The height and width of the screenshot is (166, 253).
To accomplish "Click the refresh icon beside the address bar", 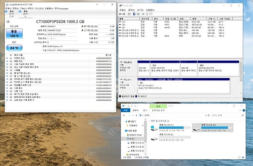I will pos(209,115).
